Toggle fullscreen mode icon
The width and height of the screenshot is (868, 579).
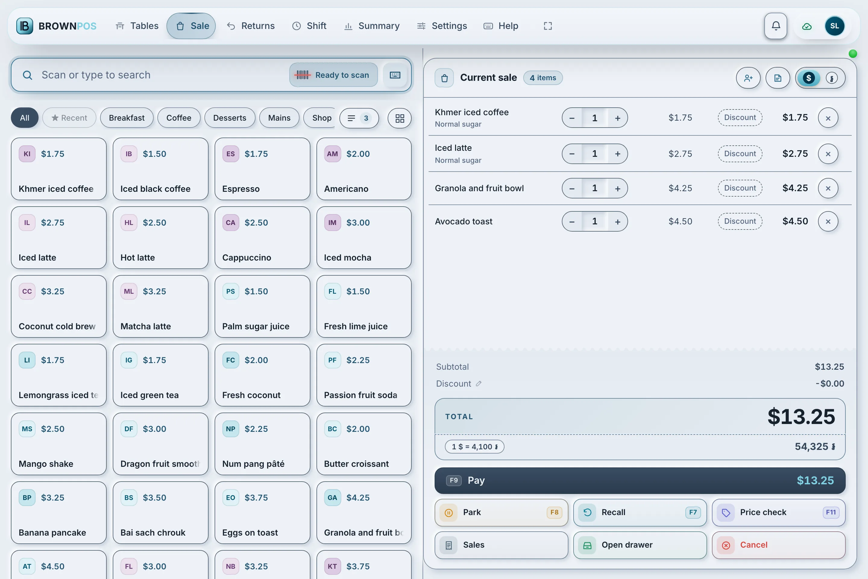tap(548, 26)
